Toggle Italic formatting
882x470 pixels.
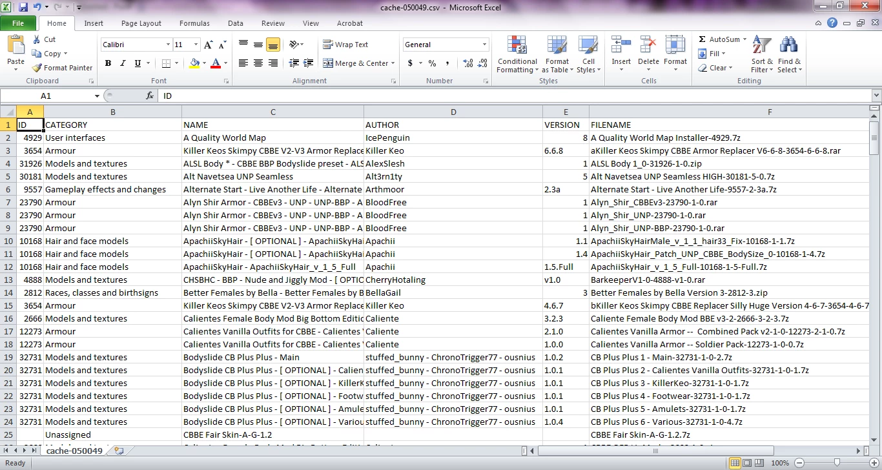click(x=123, y=63)
